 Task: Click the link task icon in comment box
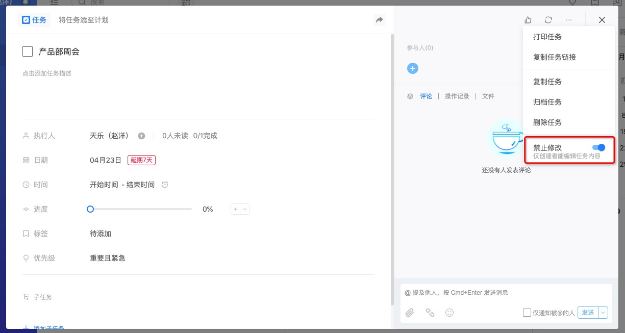[x=430, y=313]
